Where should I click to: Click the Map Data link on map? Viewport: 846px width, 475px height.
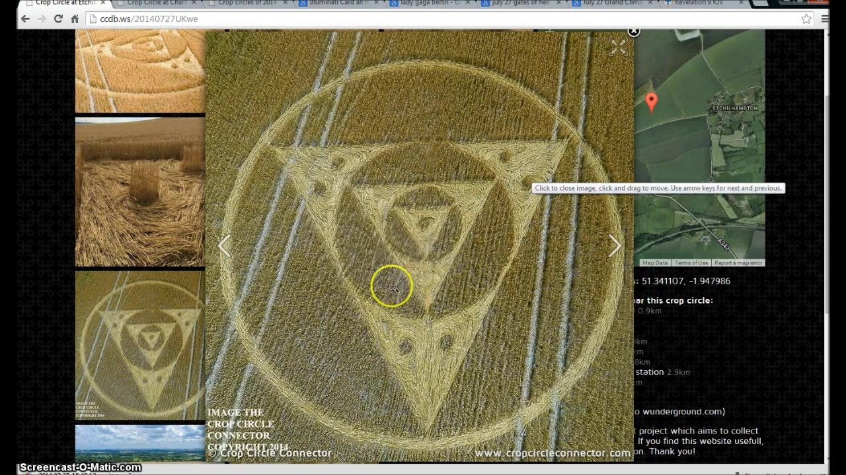pos(655,263)
